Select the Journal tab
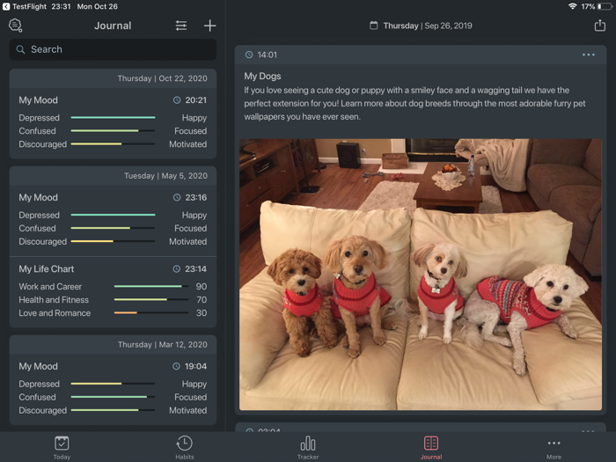This screenshot has width=616, height=462. [431, 447]
